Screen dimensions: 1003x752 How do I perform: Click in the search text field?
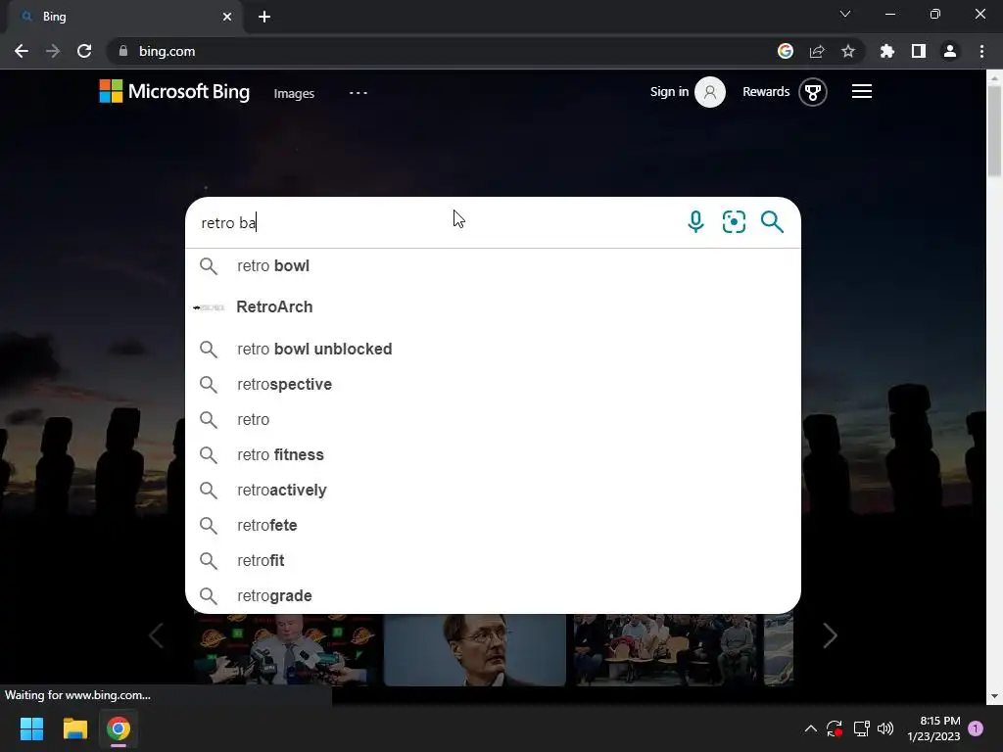(435, 222)
